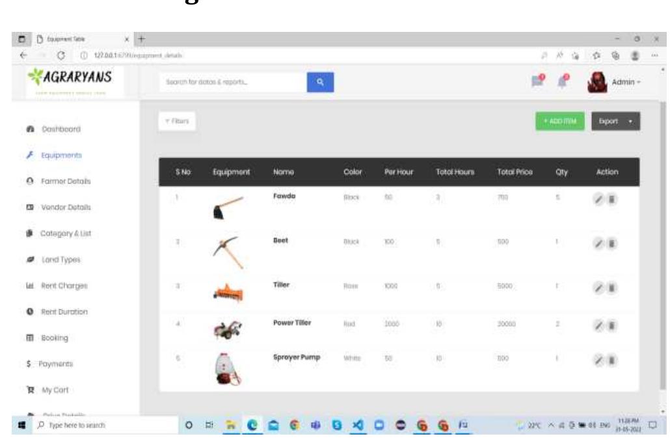Delete the Tiller row with trash icon
Viewport: 670px width, 445px height.
click(x=612, y=288)
